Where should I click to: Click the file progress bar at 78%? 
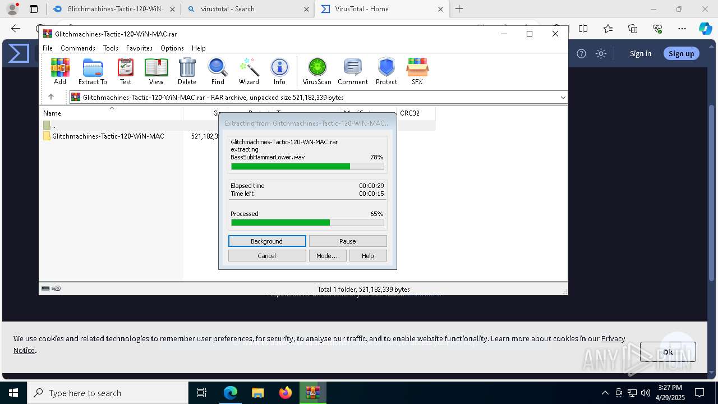pyautogui.click(x=307, y=167)
